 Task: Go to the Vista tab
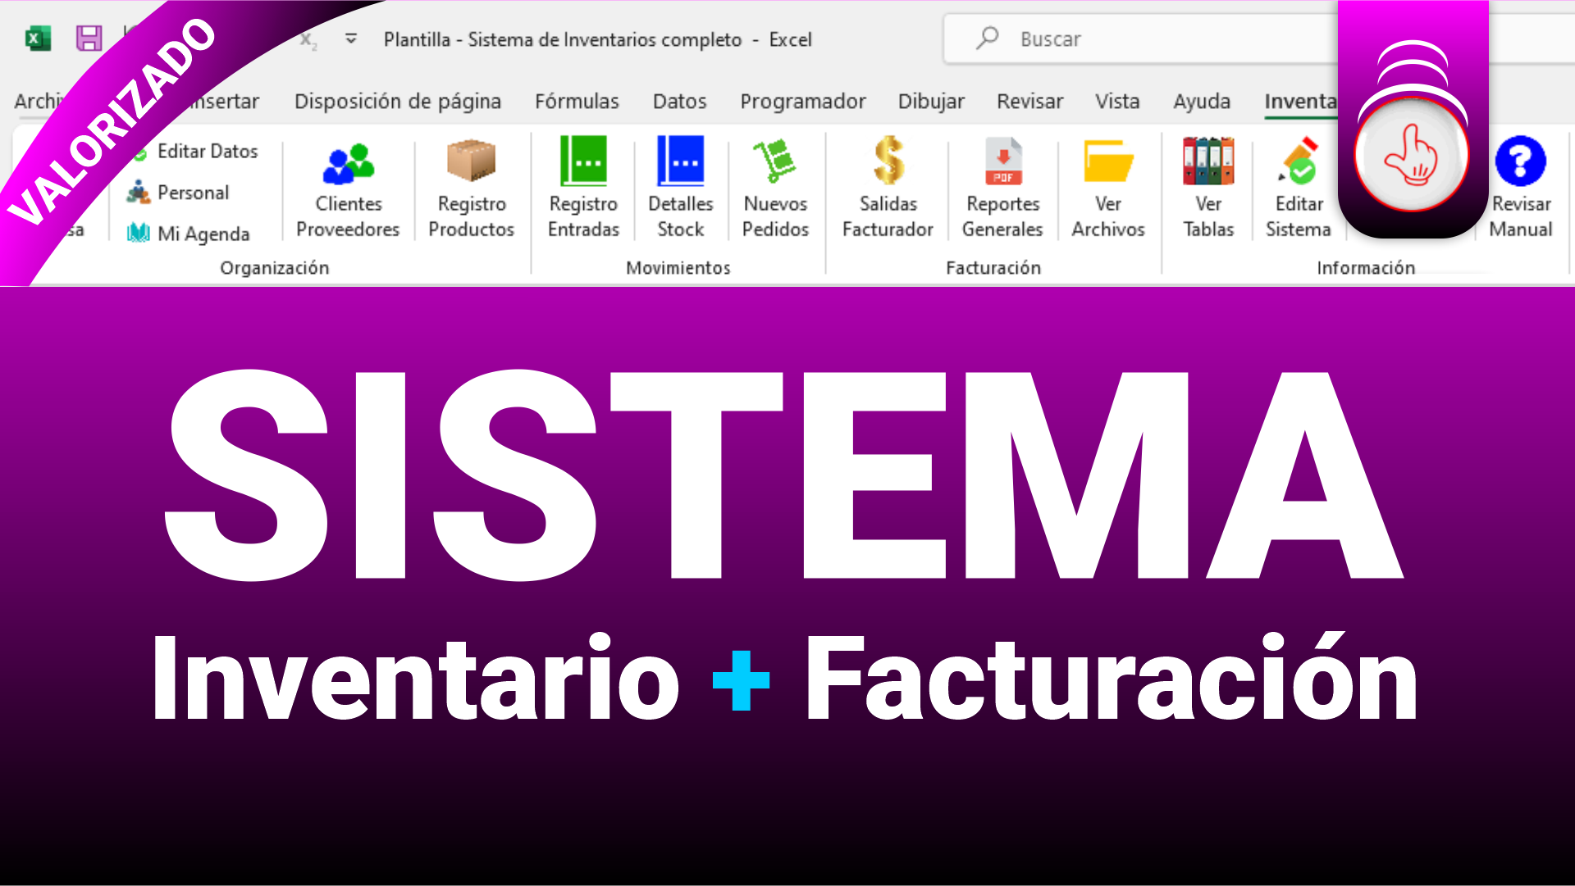coord(1117,101)
